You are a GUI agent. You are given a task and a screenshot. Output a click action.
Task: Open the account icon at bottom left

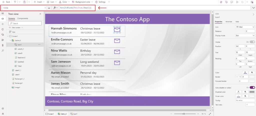tap(2, 114)
